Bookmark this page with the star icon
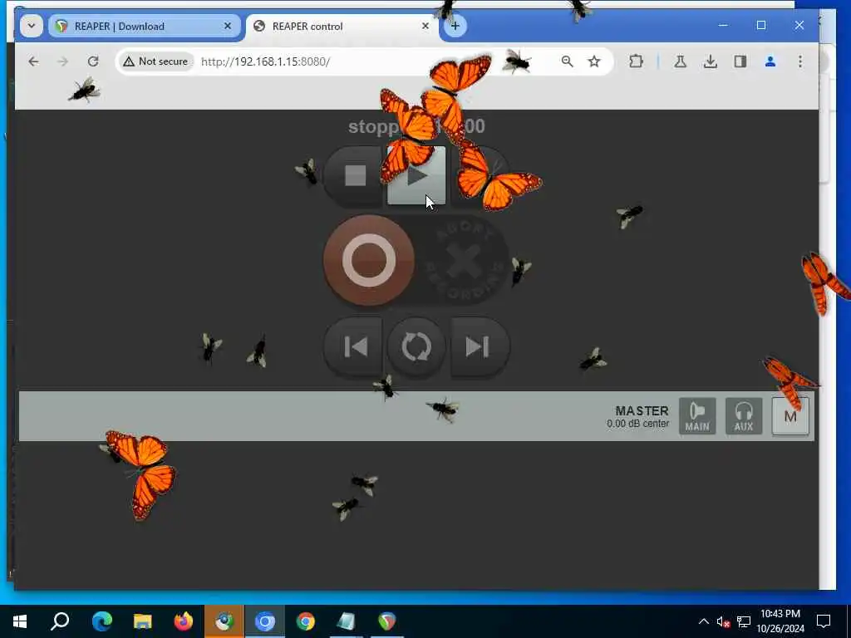The height and width of the screenshot is (638, 851). tap(594, 61)
